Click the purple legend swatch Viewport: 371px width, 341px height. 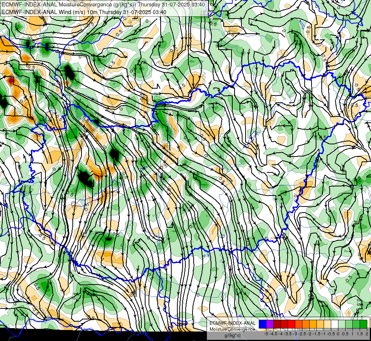point(270,324)
